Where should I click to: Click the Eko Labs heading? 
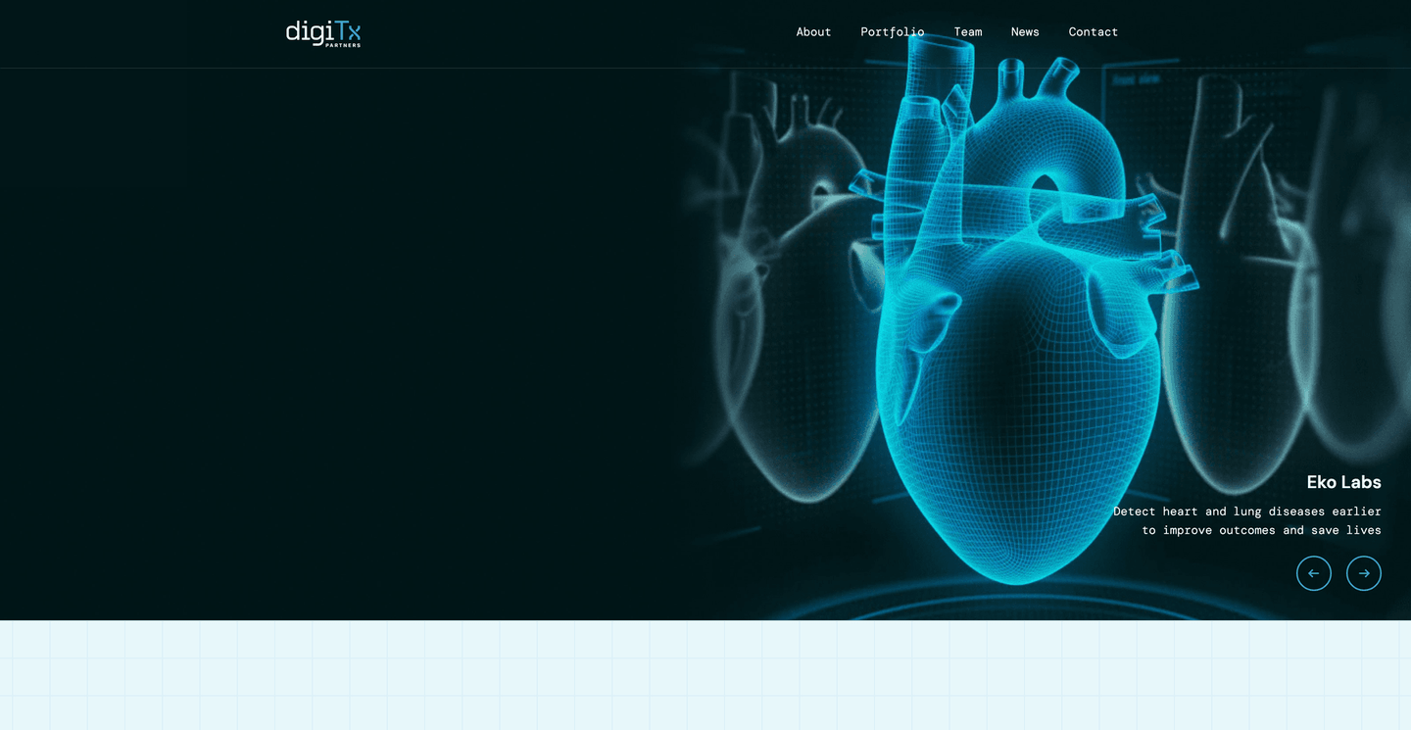click(1343, 482)
